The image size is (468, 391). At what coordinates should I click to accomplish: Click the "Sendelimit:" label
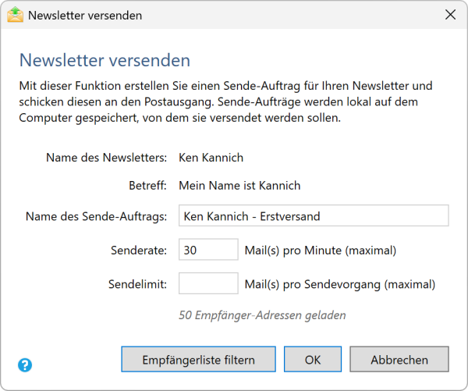point(137,284)
